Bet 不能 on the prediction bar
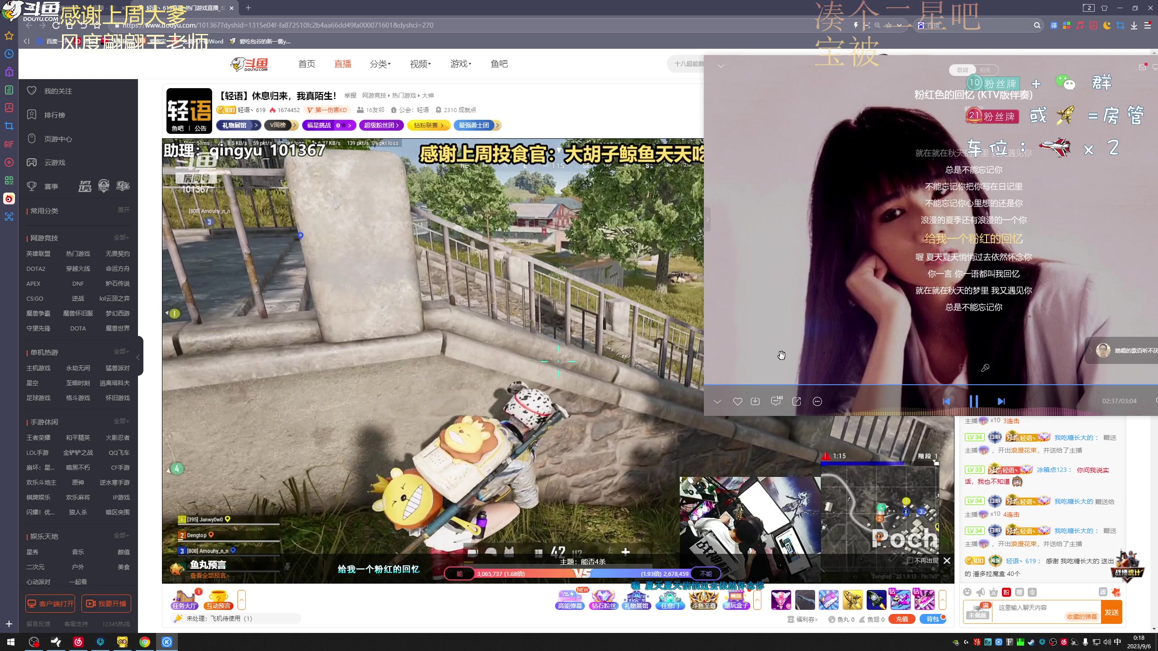Viewport: 1158px width, 651px height. [x=706, y=574]
